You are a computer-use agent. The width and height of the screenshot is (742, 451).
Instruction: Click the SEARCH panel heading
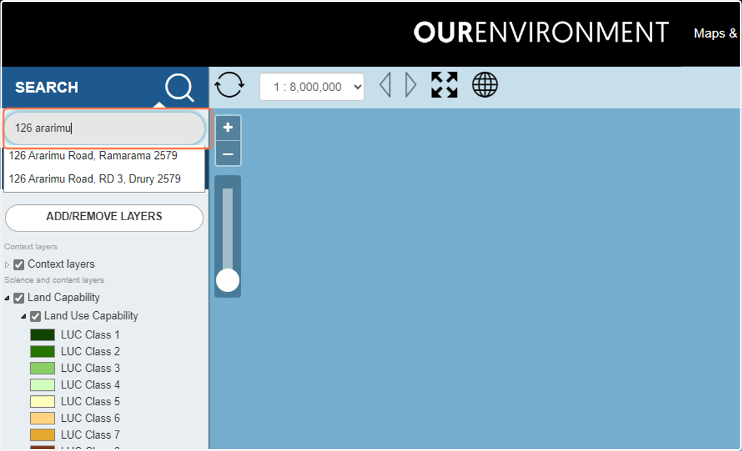47,87
